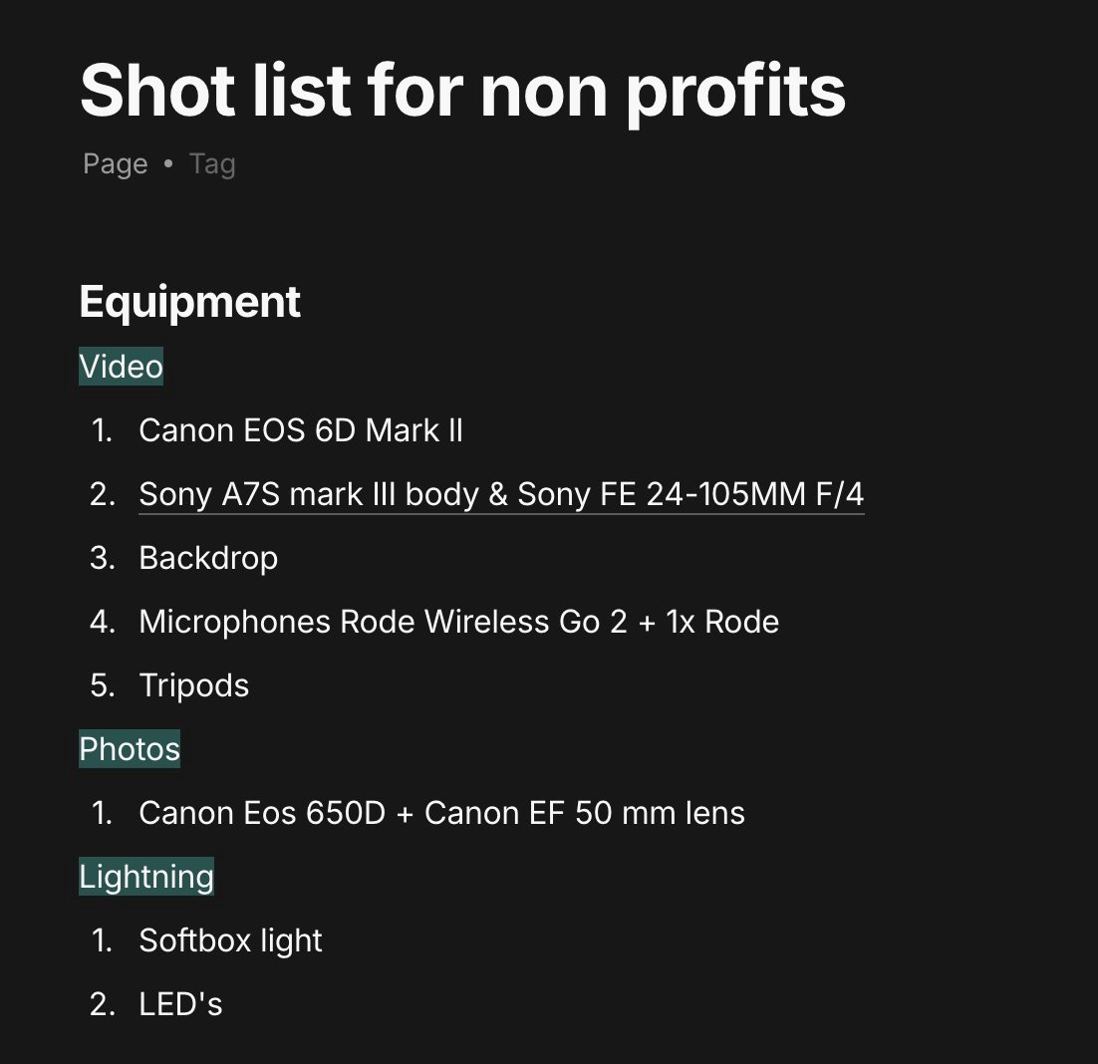This screenshot has width=1098, height=1064.
Task: Click the number marker beside Backdrop
Action: [x=103, y=558]
